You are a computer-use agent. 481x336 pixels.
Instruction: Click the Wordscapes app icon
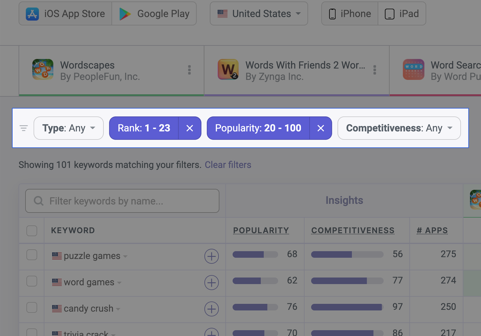tap(43, 70)
